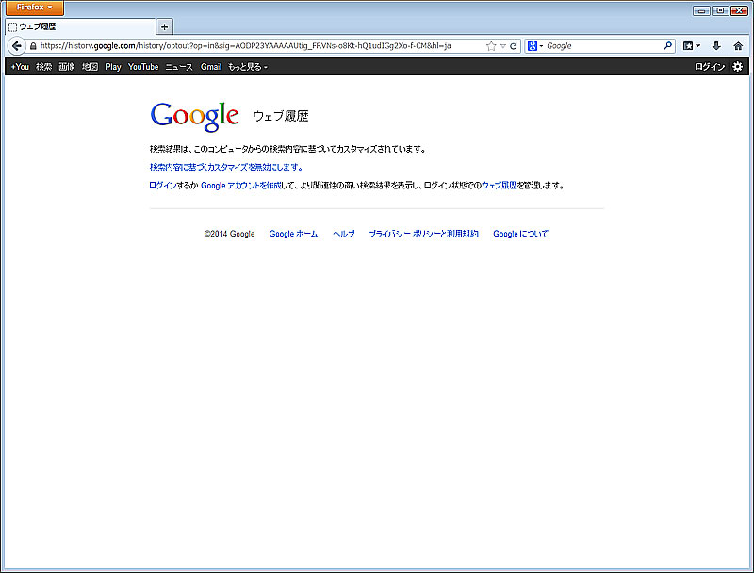Click the padlock site identity icon
Viewport: 754px width, 573px height.
point(33,46)
